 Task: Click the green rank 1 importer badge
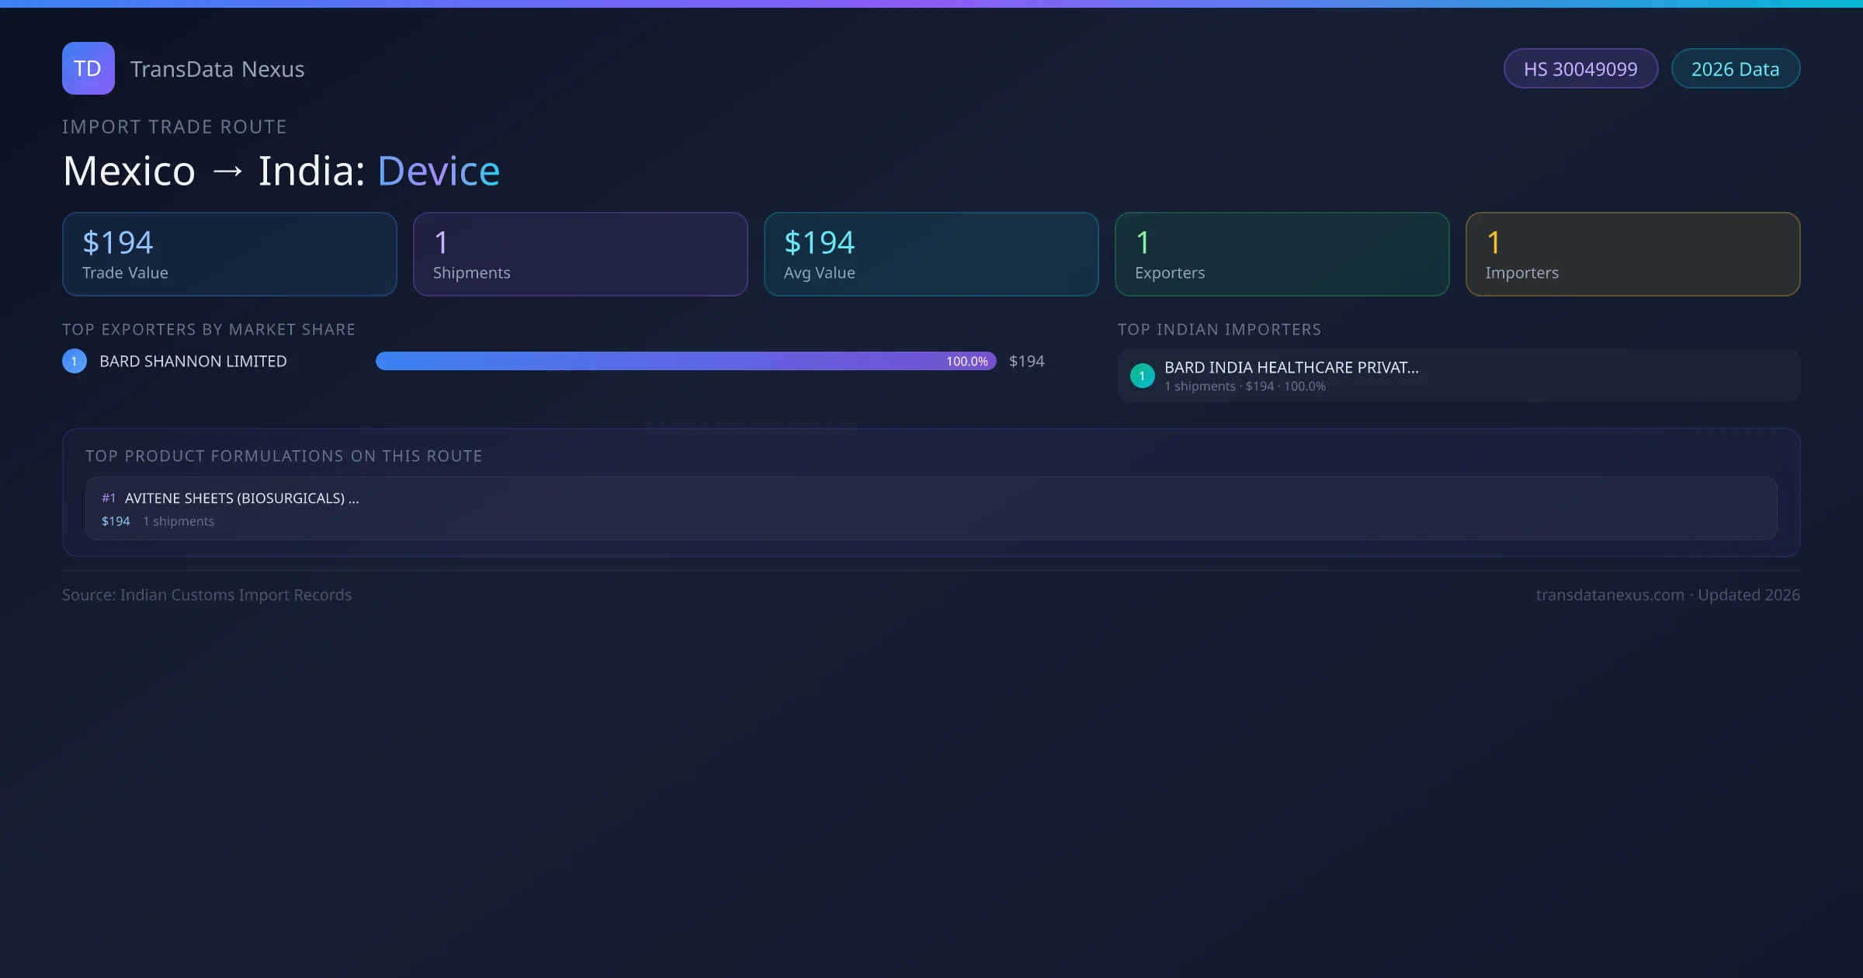pos(1142,376)
